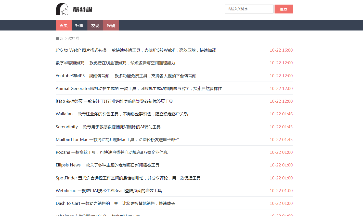Click the 酷特喵 breadcrumb link
The image size is (363, 216).
(74, 38)
